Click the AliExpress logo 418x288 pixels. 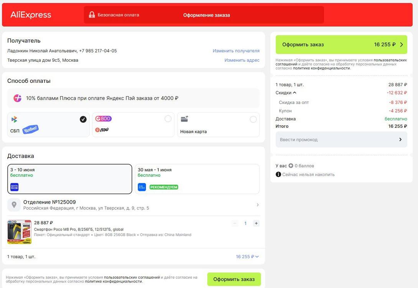(x=31, y=15)
